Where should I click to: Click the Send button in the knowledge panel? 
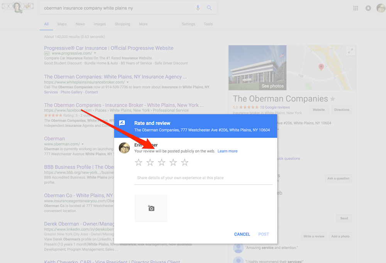344,218
